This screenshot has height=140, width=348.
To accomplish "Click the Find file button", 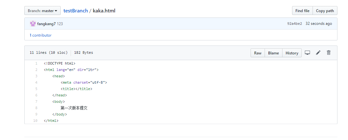I will (x=302, y=10).
